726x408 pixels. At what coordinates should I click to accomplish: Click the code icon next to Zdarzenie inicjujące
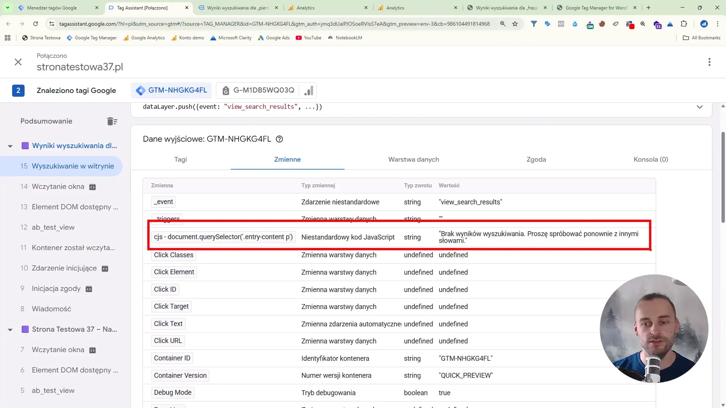pyautogui.click(x=105, y=269)
